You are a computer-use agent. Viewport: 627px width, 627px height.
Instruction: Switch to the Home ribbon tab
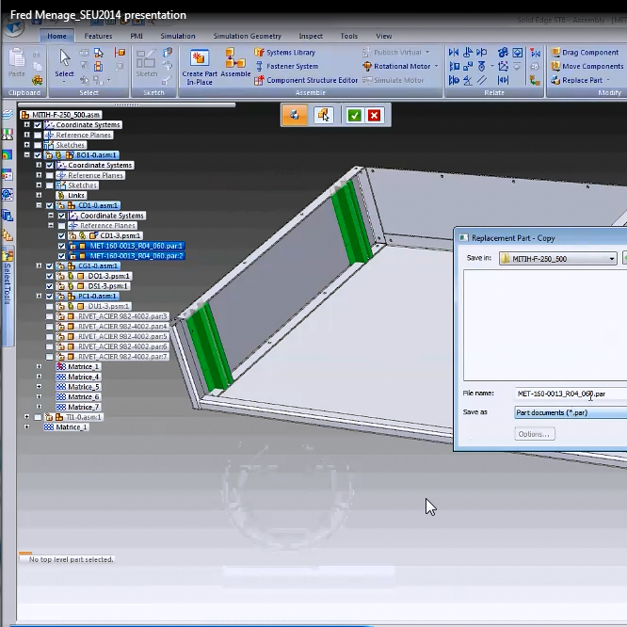(x=56, y=36)
